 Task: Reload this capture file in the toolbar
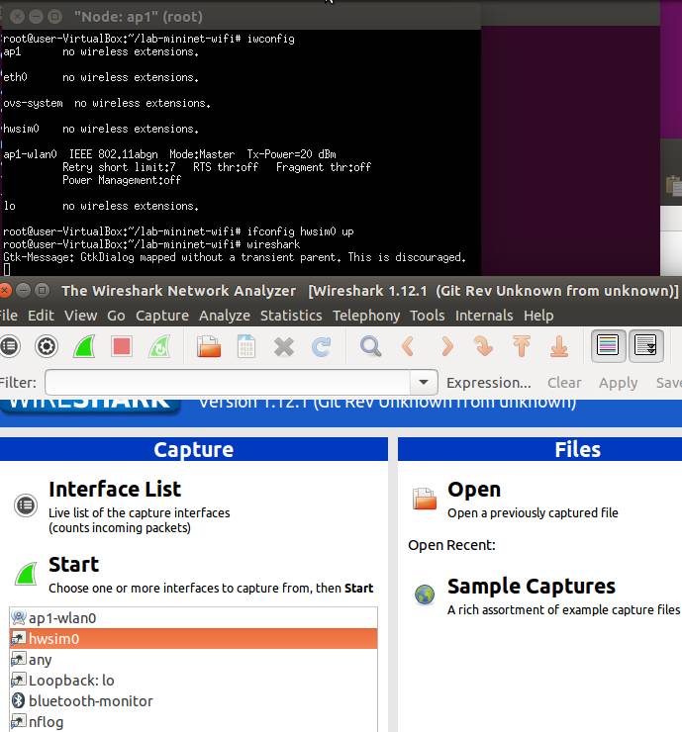click(322, 347)
